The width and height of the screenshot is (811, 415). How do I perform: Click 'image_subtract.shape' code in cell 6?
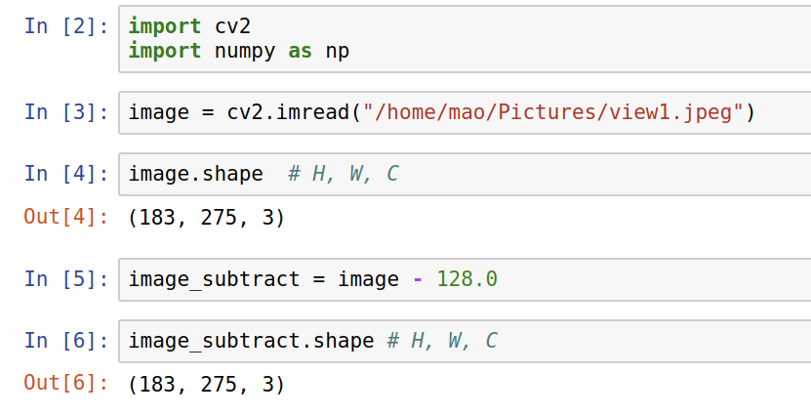click(251, 341)
